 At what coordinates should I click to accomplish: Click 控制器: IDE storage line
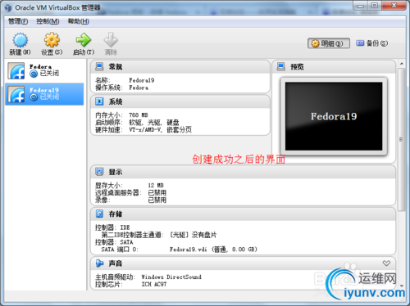[x=112, y=227]
